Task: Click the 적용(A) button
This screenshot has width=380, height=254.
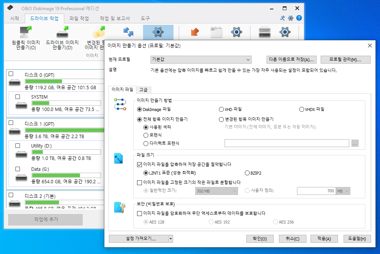Action: (x=324, y=239)
